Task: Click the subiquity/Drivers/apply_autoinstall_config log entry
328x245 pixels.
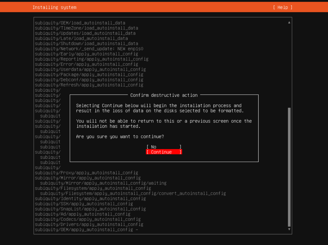Action: tap(89, 224)
